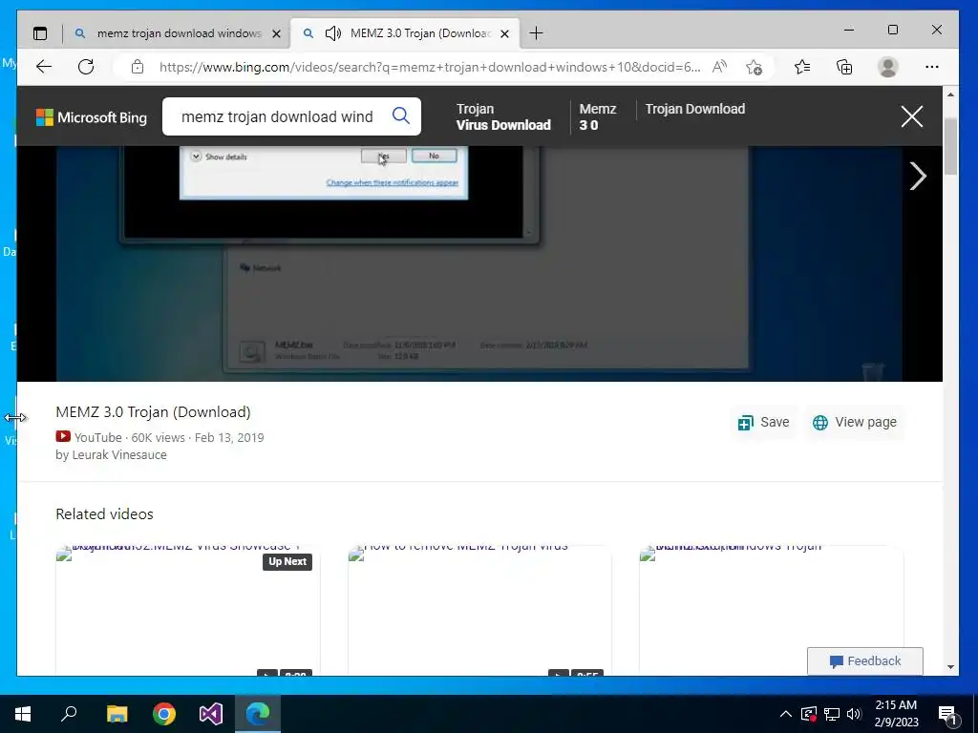Screen dimensions: 978x733
Task: Open the Collections icon
Action: [x=844, y=67]
